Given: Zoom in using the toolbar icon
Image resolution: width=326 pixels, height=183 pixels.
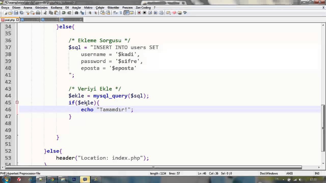Looking at the screenshot, I should pyautogui.click(x=89, y=13).
